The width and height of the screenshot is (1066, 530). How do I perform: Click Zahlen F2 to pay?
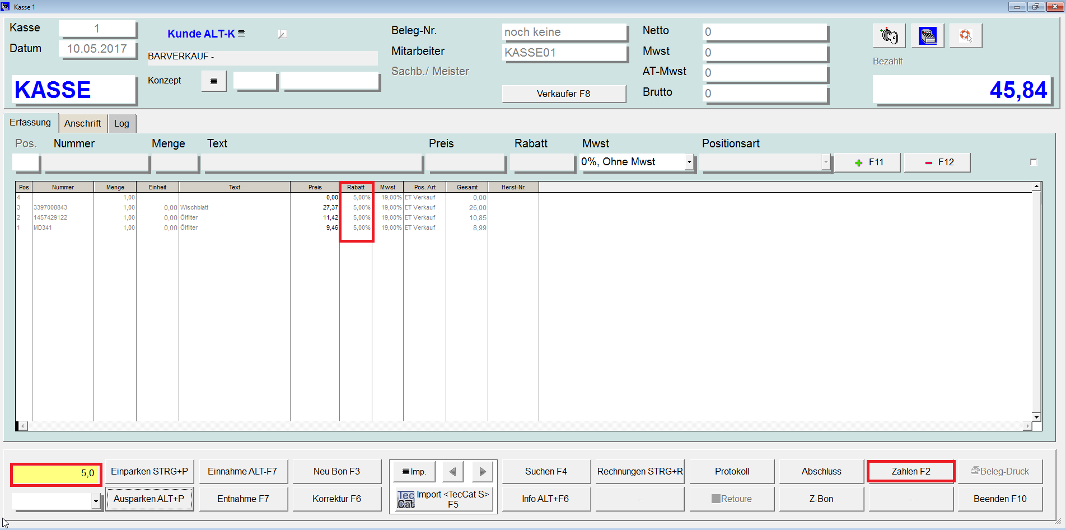click(911, 472)
